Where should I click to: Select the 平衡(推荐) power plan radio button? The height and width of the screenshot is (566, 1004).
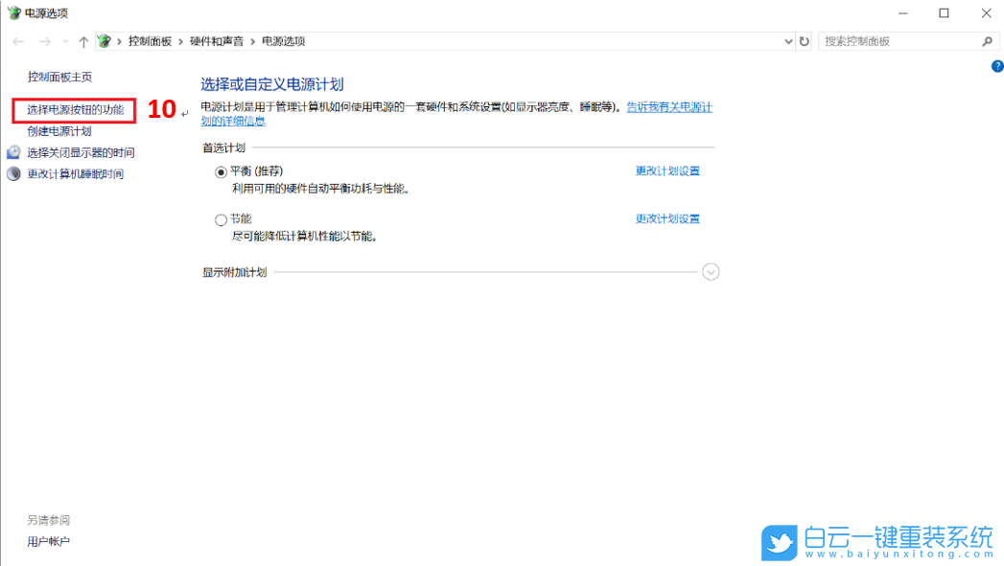click(221, 171)
